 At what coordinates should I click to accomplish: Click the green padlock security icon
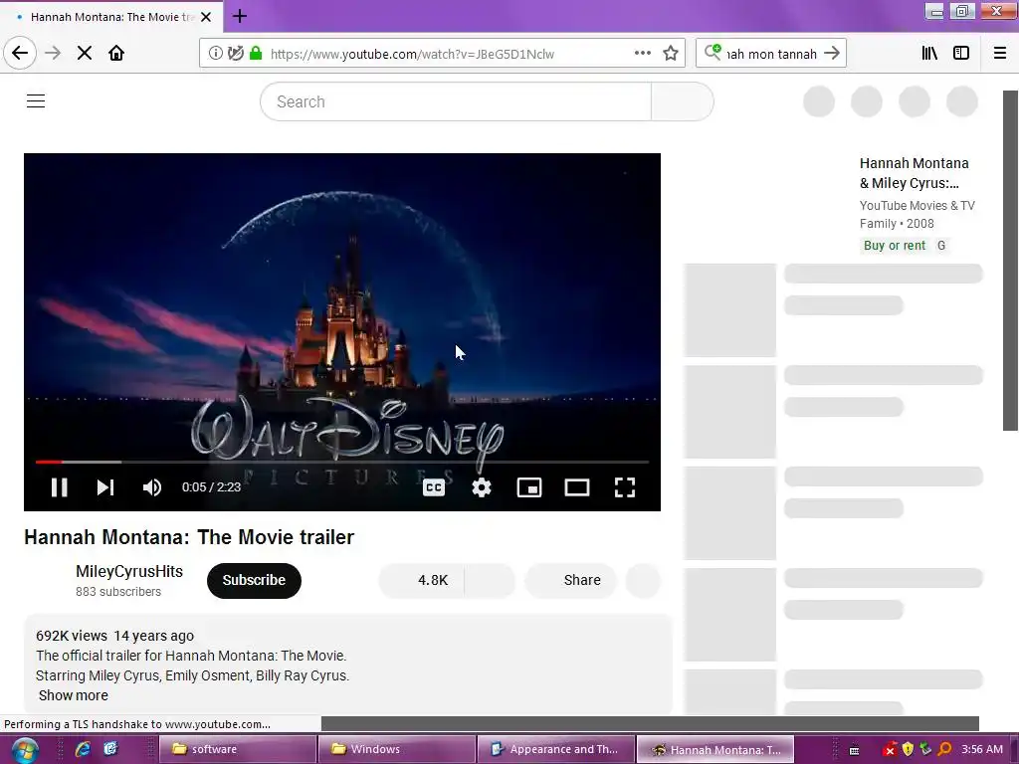click(x=256, y=54)
